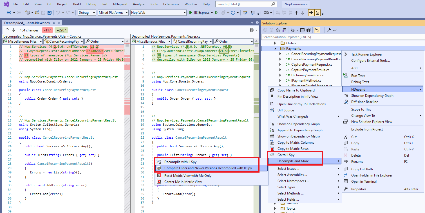Expand the CapturePaymentRequest.cs node
Viewport: 425px width, 213px height.
pyautogui.click(x=280, y=65)
